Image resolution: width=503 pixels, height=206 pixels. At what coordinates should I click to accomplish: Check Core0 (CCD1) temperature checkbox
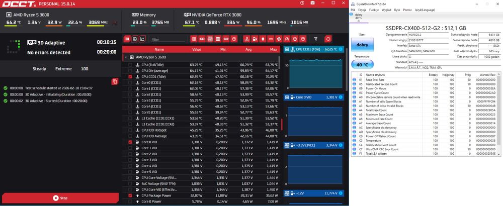(130, 83)
